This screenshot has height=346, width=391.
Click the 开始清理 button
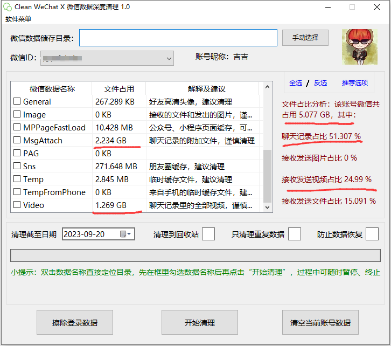pyautogui.click(x=199, y=322)
